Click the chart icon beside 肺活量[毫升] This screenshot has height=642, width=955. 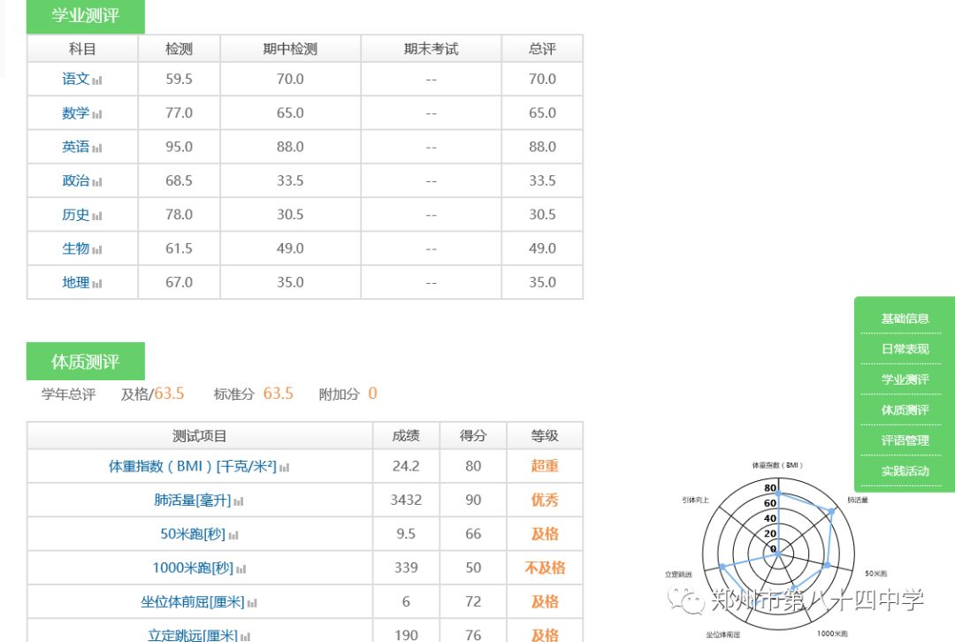239,501
